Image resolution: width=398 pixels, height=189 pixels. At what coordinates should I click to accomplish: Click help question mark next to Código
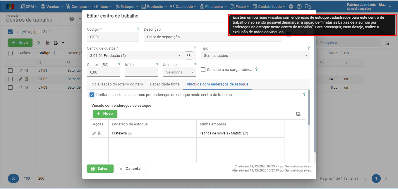[x=138, y=29]
